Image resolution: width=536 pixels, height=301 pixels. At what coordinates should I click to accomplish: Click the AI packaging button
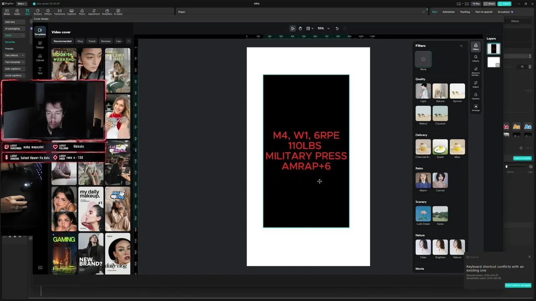point(13,28)
